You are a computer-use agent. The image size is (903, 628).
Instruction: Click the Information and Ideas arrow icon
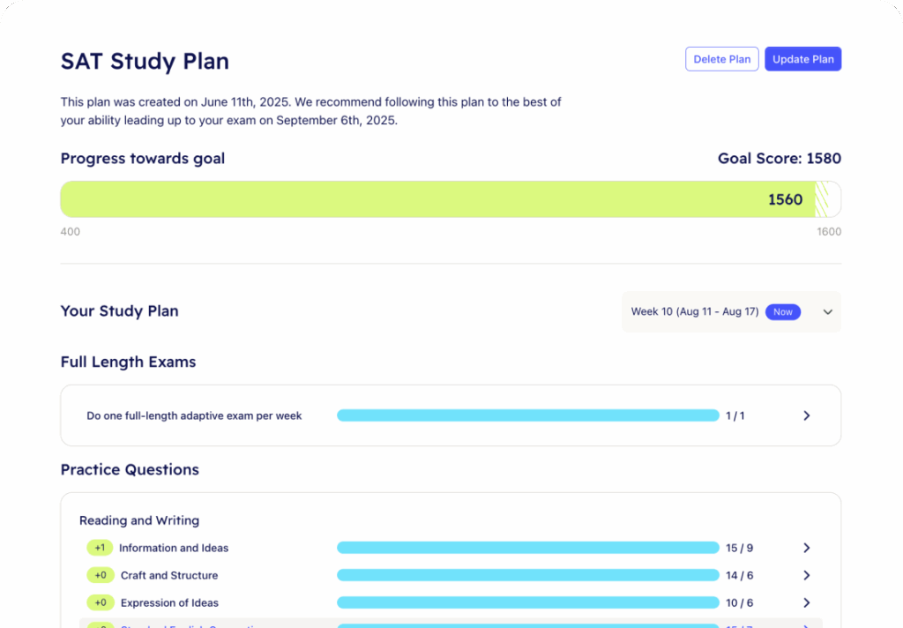click(x=806, y=548)
